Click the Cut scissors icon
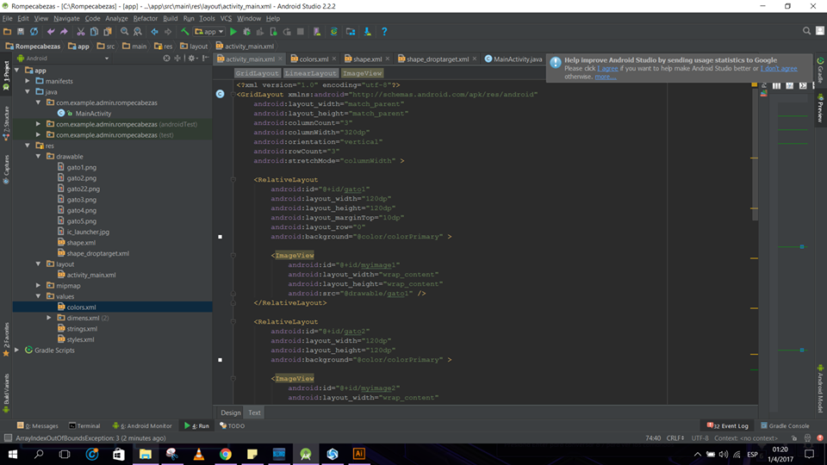Screen dimensions: 827x465 [x=81, y=32]
